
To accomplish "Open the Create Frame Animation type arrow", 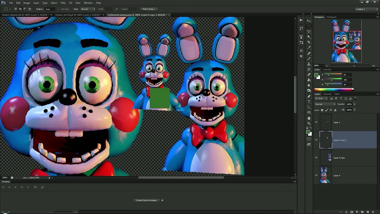I will point(162,200).
